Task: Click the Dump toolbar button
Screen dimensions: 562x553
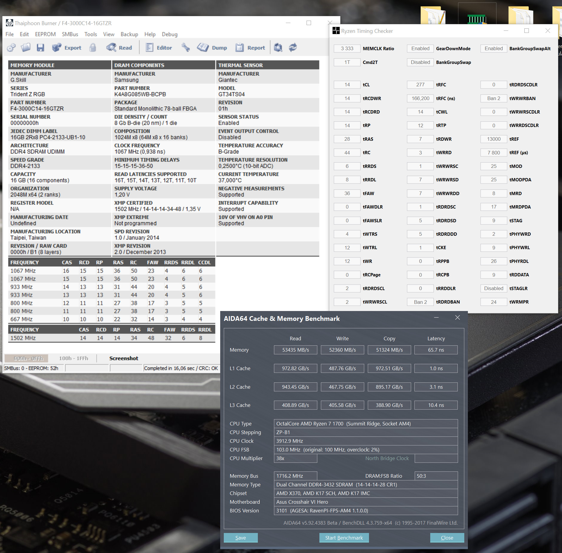Action: point(212,48)
